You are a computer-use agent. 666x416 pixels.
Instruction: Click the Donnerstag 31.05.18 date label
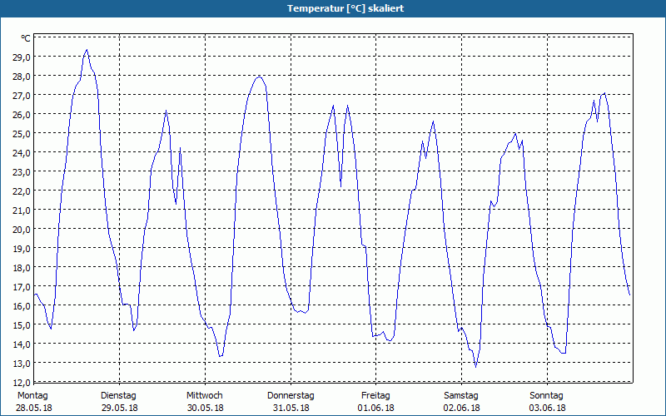[x=291, y=402]
